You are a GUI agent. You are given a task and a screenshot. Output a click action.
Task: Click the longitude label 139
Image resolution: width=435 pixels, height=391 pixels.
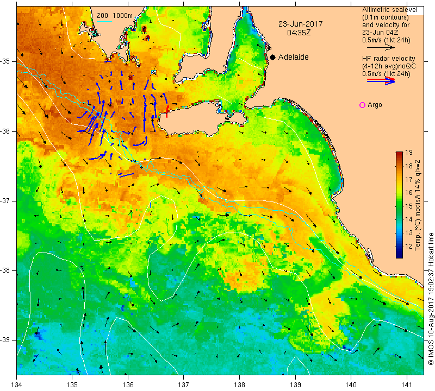pyautogui.click(x=295, y=384)
